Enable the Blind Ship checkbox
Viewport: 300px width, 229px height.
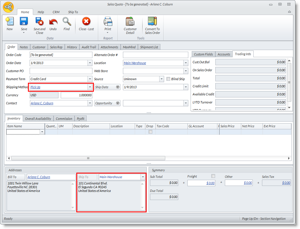(x=168, y=79)
